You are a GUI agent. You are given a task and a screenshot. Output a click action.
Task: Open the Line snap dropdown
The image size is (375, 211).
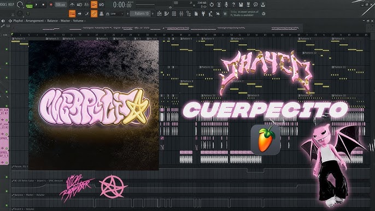pyautogui.click(x=115, y=14)
